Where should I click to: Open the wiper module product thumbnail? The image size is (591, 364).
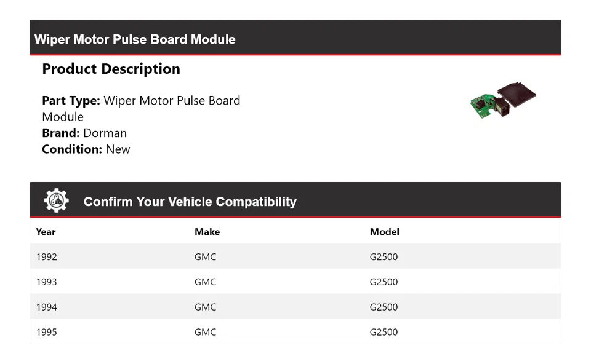tap(503, 100)
